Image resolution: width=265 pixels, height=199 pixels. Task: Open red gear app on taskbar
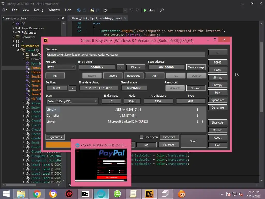[x=69, y=194]
